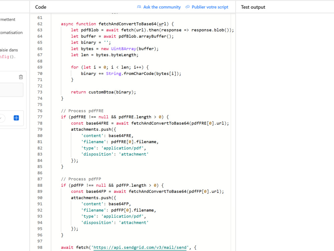Viewport: 334px width, 251px height.
Task: Click the Ask the community link
Action: click(162, 7)
